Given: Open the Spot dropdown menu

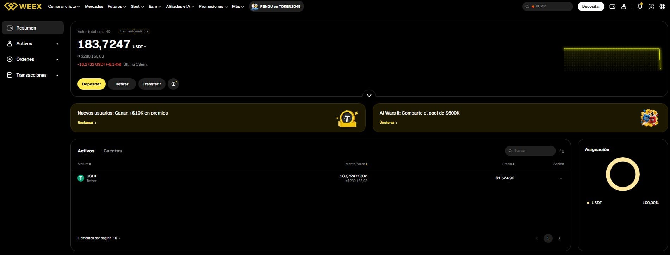Looking at the screenshot, I should coord(137,6).
